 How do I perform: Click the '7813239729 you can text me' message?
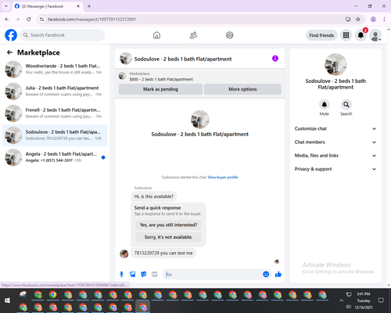(x=163, y=253)
